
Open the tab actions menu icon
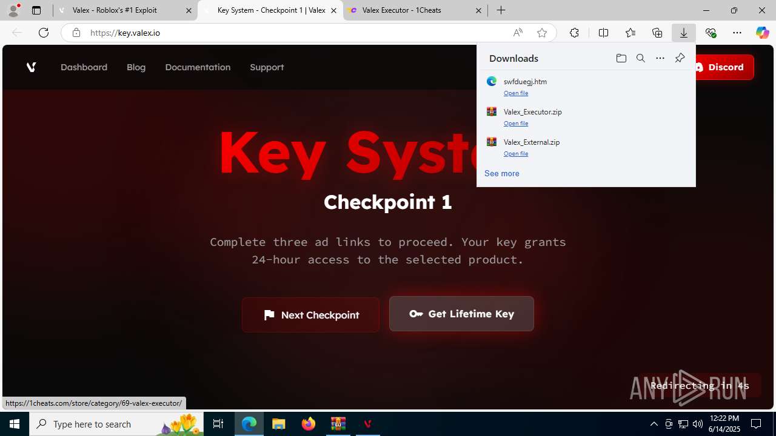click(x=36, y=10)
